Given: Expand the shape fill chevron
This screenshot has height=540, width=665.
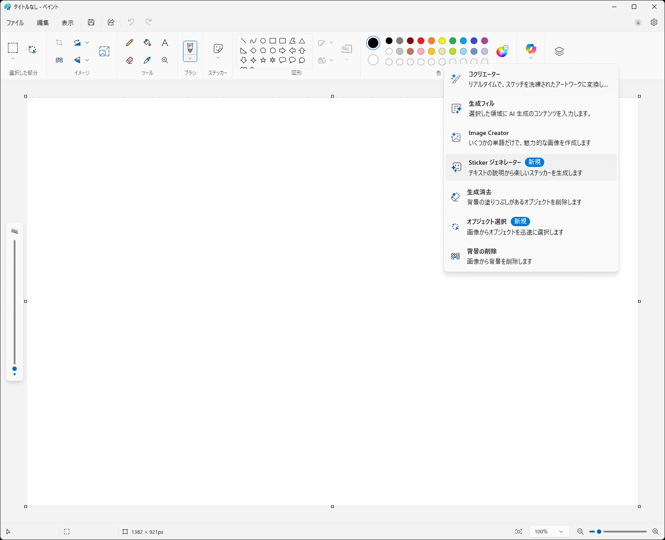Looking at the screenshot, I should pos(332,60).
